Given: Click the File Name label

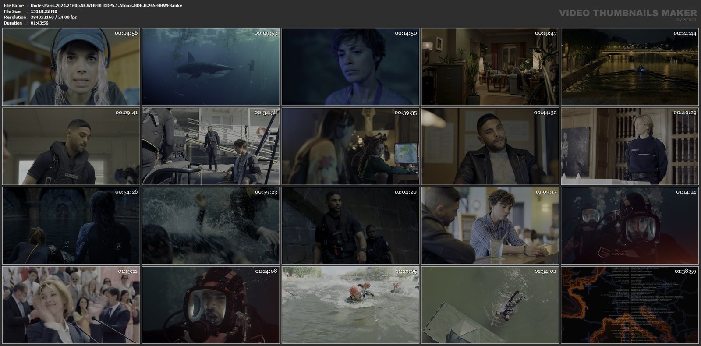Looking at the screenshot, I should point(14,5).
